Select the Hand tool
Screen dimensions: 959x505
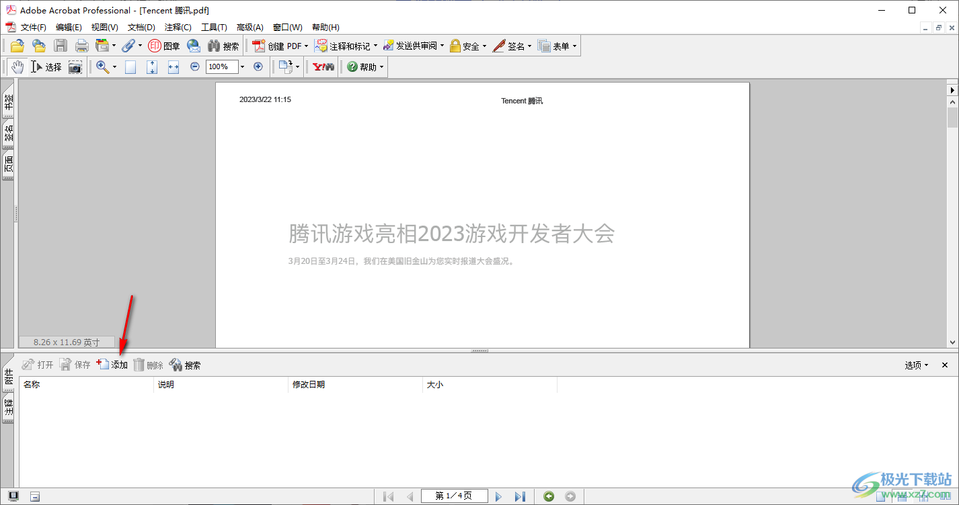(17, 66)
